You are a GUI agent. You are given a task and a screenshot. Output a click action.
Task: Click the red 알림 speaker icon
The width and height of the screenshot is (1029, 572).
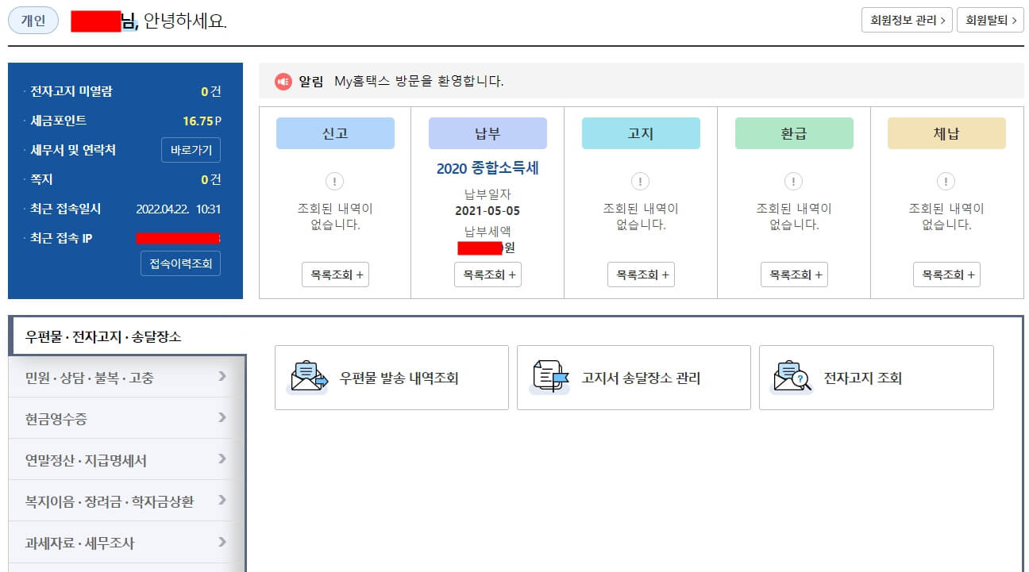click(x=283, y=81)
